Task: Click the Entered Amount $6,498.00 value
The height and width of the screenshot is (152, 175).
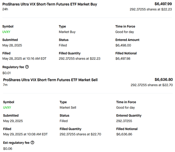Action: point(123,45)
